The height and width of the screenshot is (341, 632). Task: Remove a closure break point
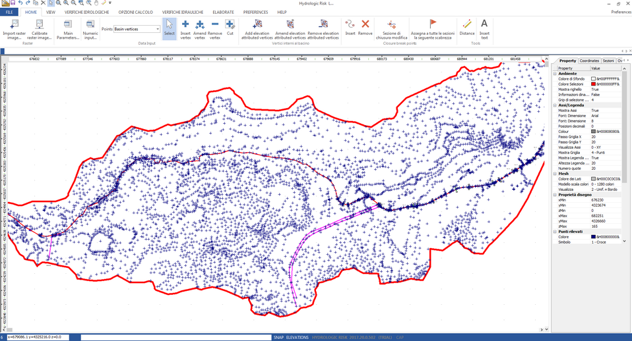[365, 28]
